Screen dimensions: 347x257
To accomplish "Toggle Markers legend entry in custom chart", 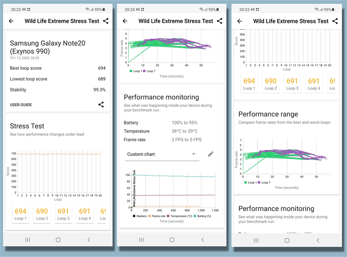I will click(140, 216).
